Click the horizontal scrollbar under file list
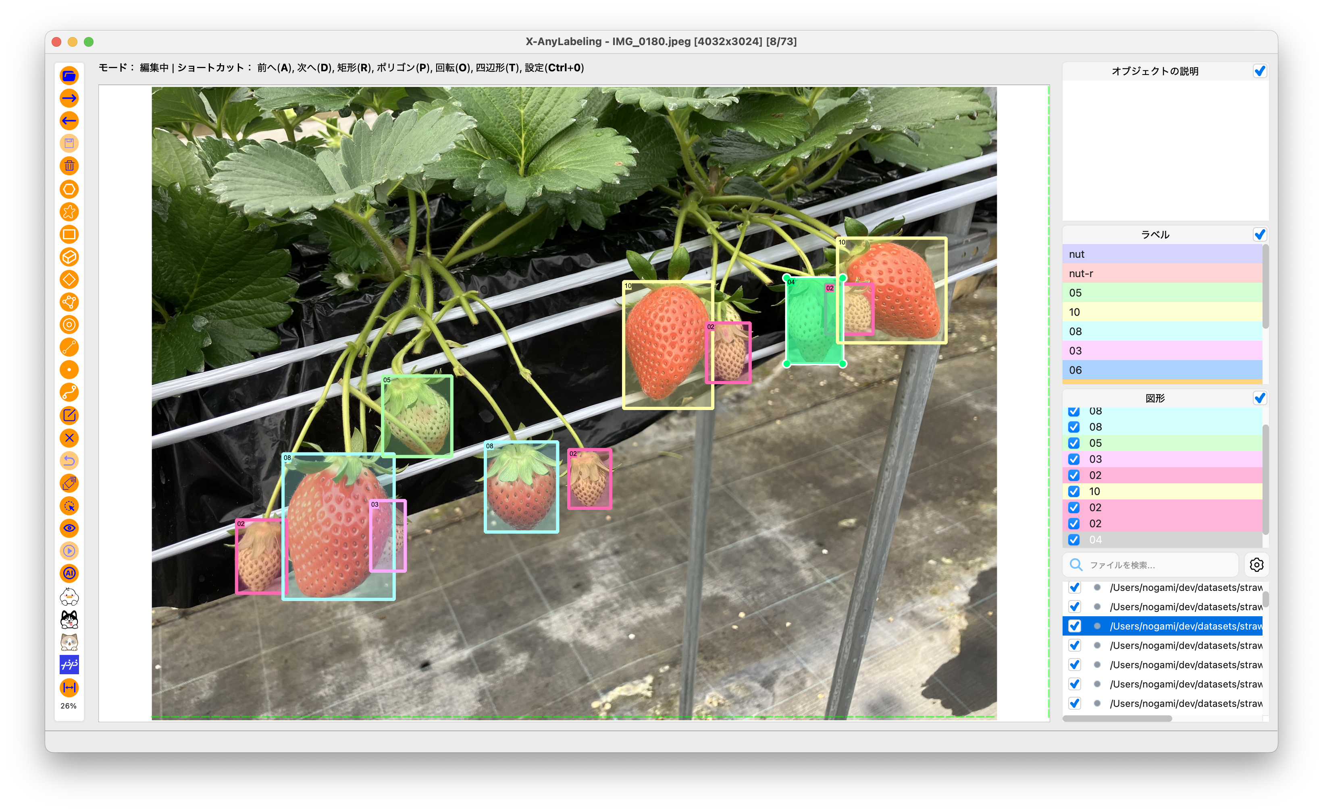The width and height of the screenshot is (1323, 812). (x=1117, y=719)
